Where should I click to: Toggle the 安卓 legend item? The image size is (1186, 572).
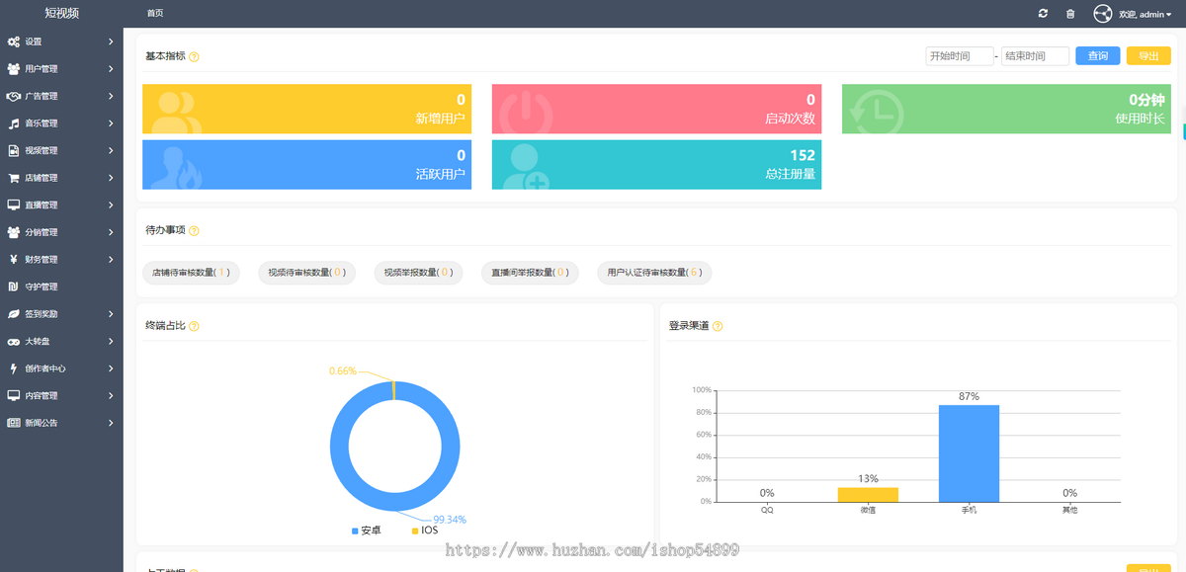(366, 531)
